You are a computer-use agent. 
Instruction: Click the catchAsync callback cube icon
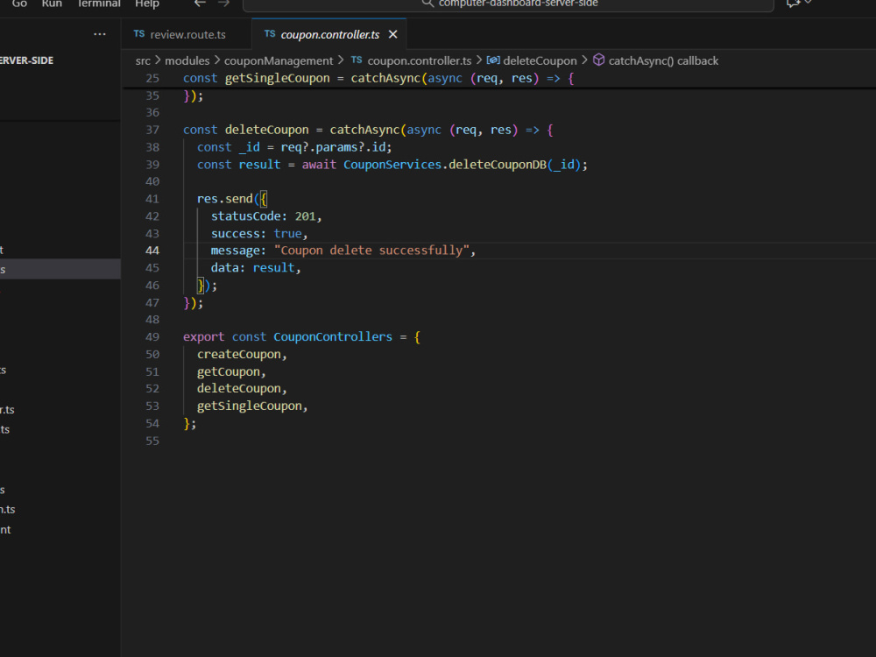point(598,60)
